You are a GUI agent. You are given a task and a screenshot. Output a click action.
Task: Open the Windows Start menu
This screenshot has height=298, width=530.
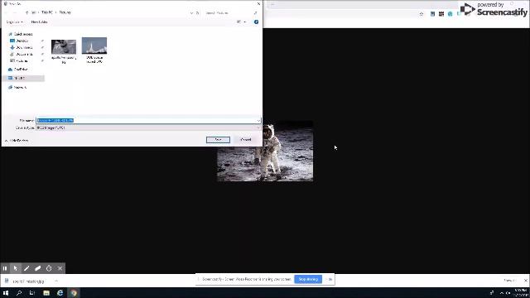(6, 293)
